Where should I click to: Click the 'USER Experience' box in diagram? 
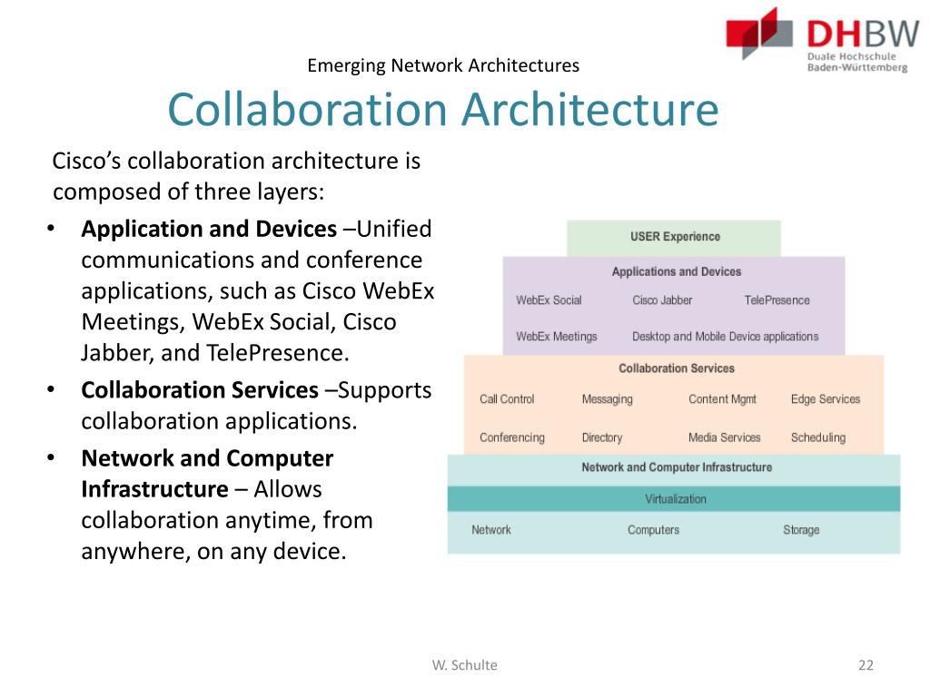[675, 237]
